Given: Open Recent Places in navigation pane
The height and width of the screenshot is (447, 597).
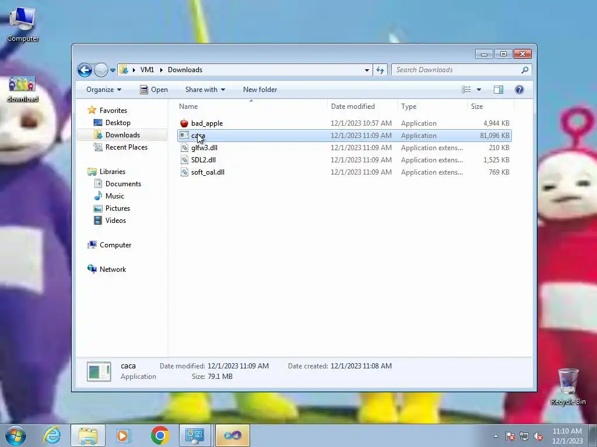Looking at the screenshot, I should (126, 147).
